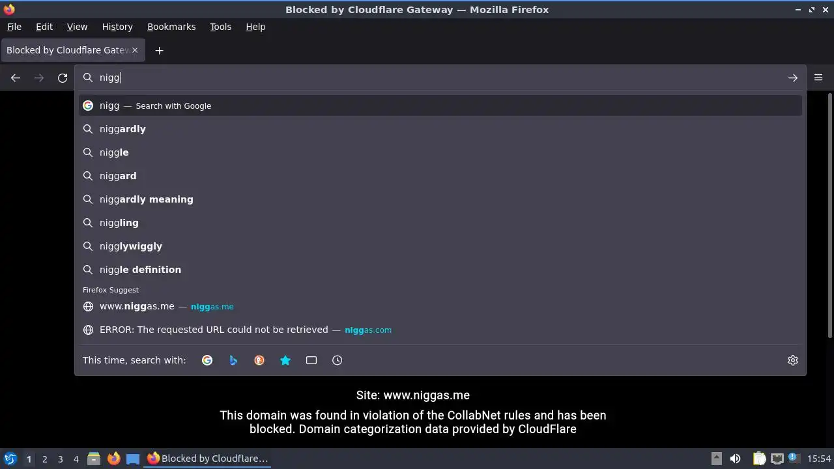Screen dimensions: 834x469
Task: Open the Tools menu
Action: point(220,27)
